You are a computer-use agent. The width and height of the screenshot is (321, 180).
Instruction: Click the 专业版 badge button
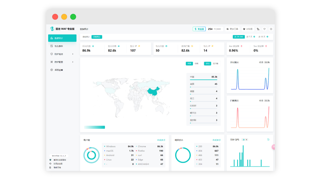click(199, 29)
